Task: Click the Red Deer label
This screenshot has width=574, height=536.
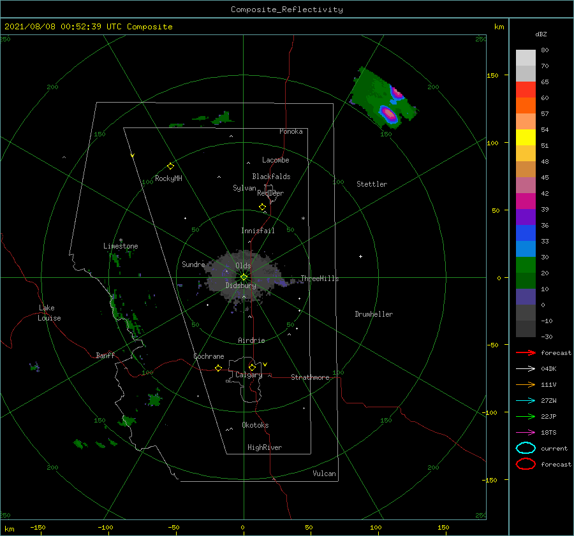Action: pos(270,193)
